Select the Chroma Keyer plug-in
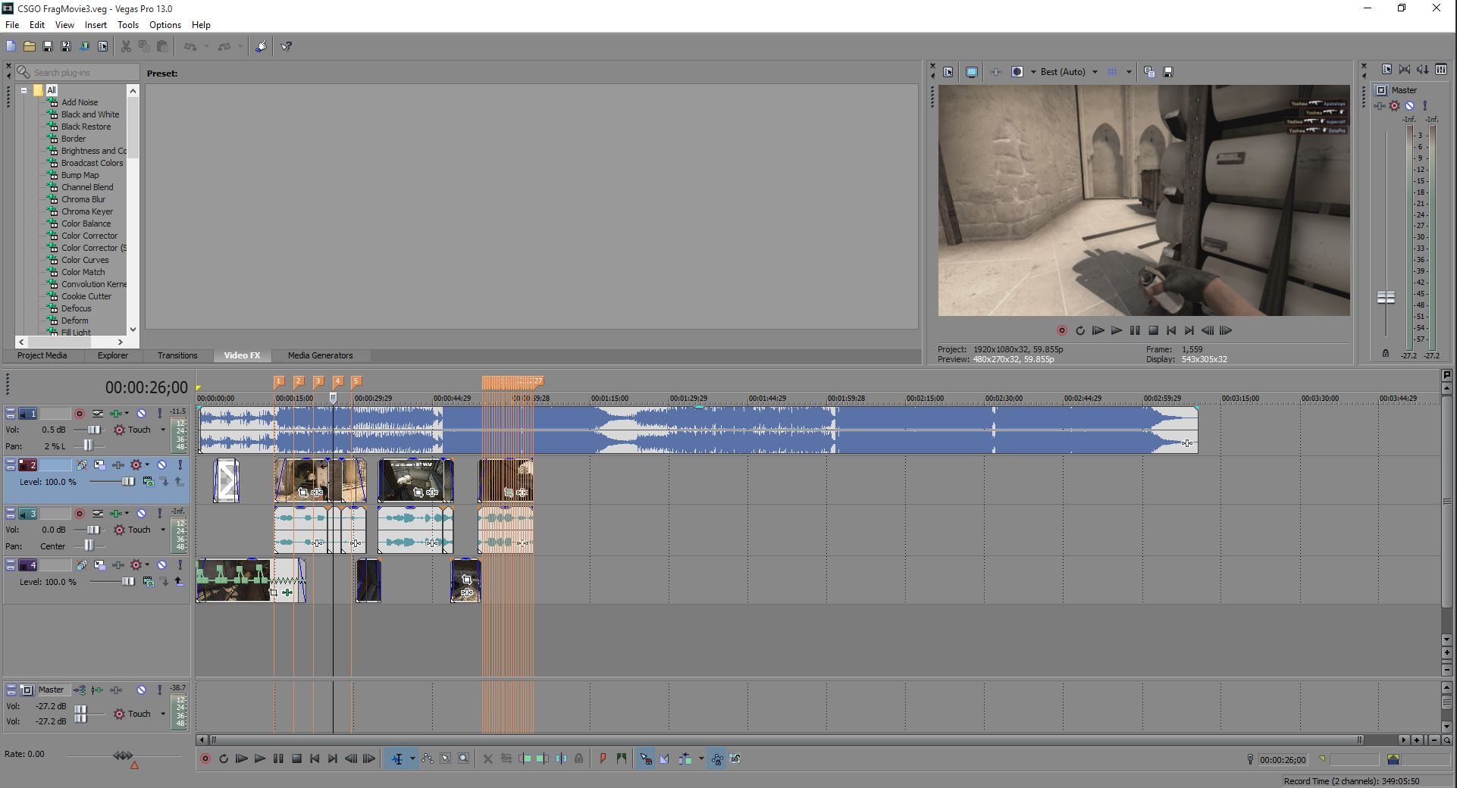1457x788 pixels. coord(87,211)
